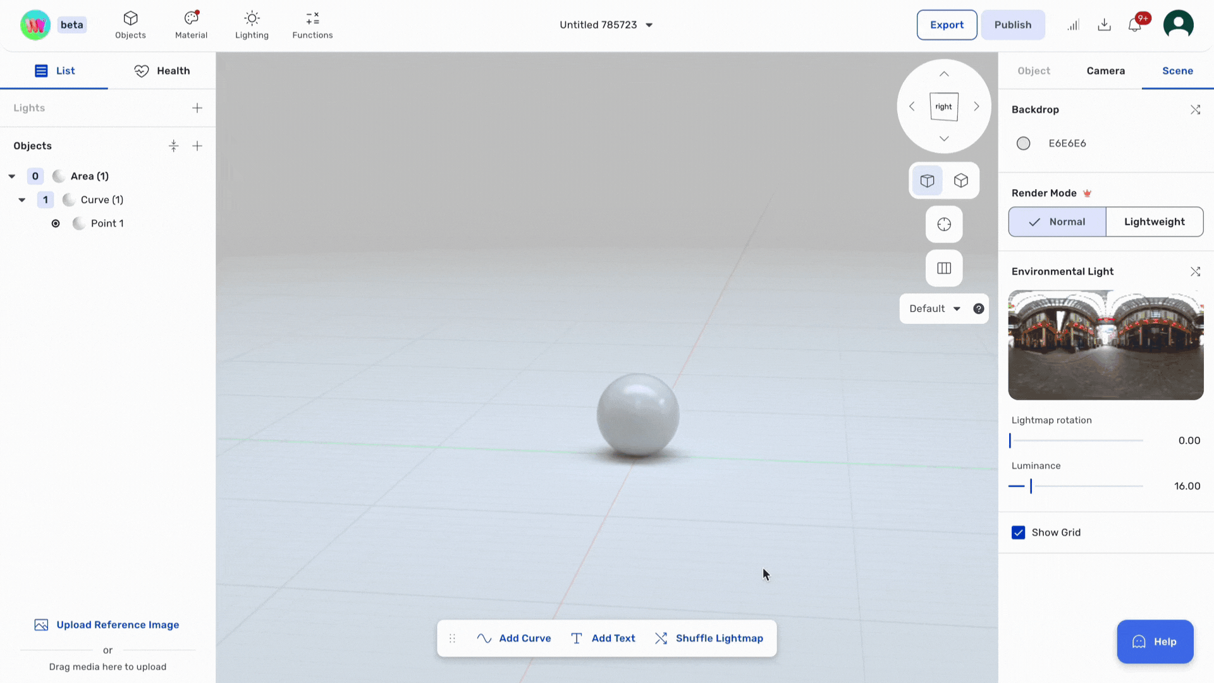This screenshot has width=1214, height=683.
Task: Add a new light with plus icon
Action: click(x=197, y=108)
